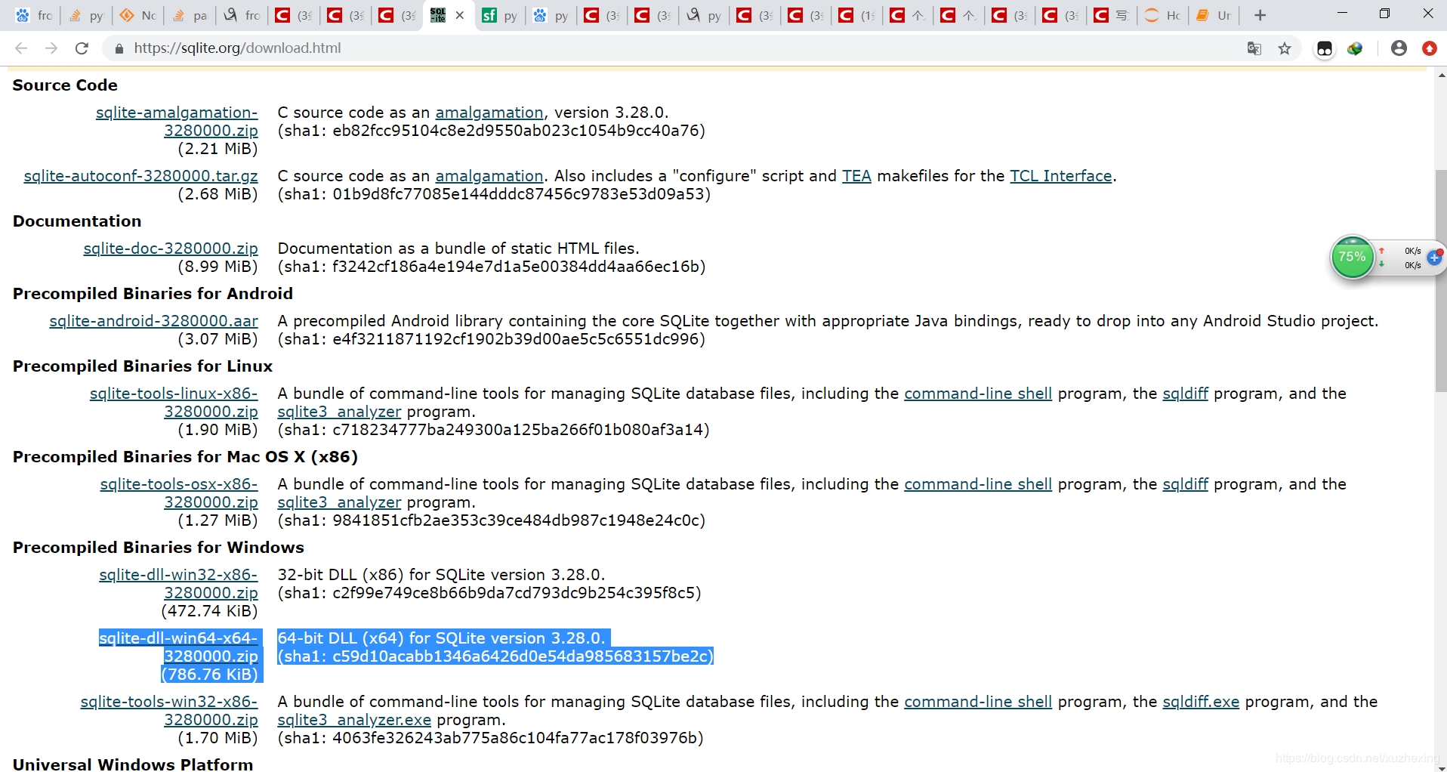Bookmark this page with the star
Image resolution: width=1447 pixels, height=772 pixels.
pyautogui.click(x=1285, y=48)
